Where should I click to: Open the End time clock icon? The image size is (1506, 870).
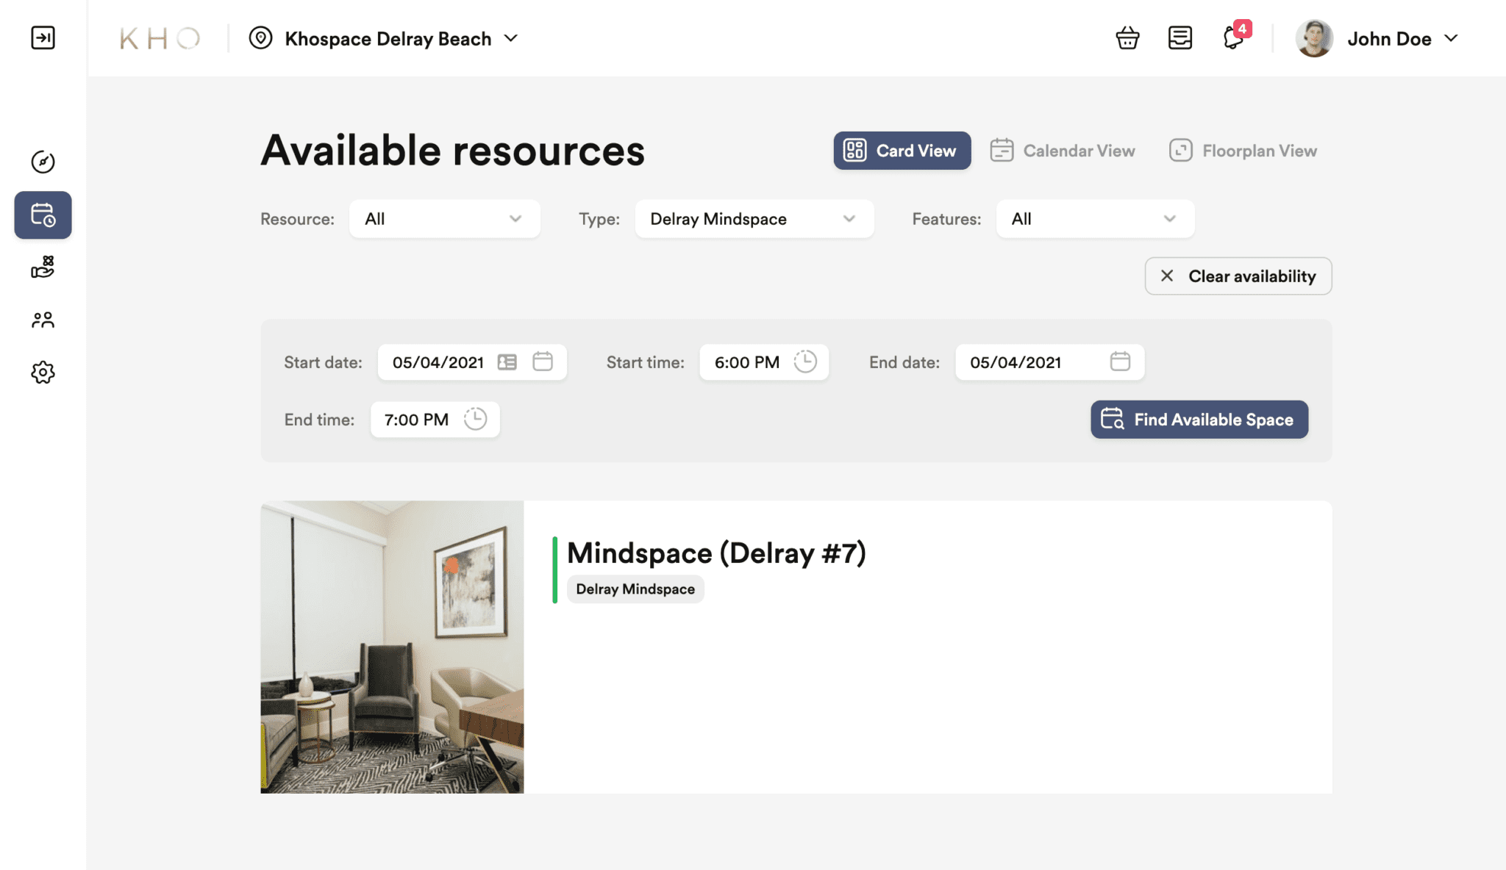[475, 419]
